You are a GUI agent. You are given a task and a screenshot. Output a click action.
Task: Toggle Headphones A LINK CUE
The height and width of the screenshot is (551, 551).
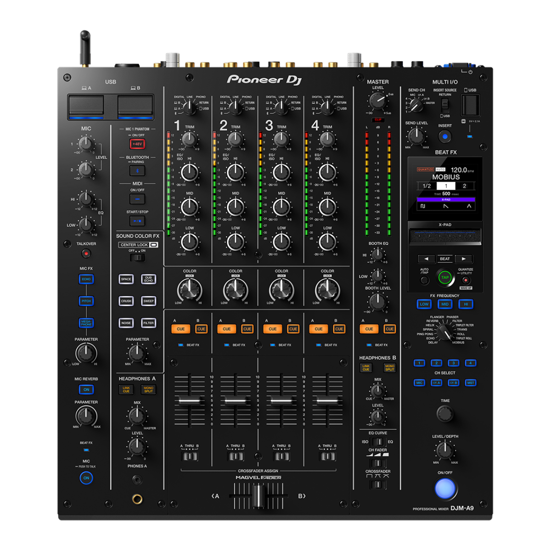[x=126, y=389]
